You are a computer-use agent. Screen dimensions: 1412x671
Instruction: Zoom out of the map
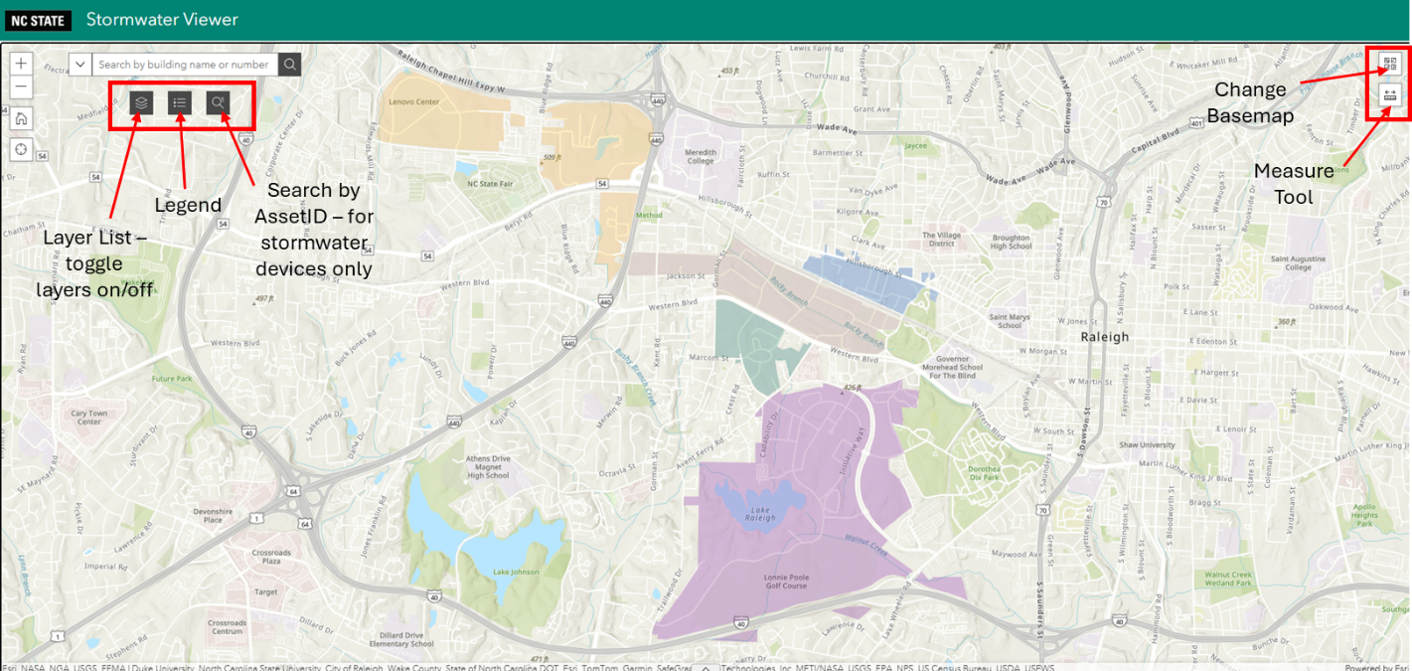coord(22,87)
